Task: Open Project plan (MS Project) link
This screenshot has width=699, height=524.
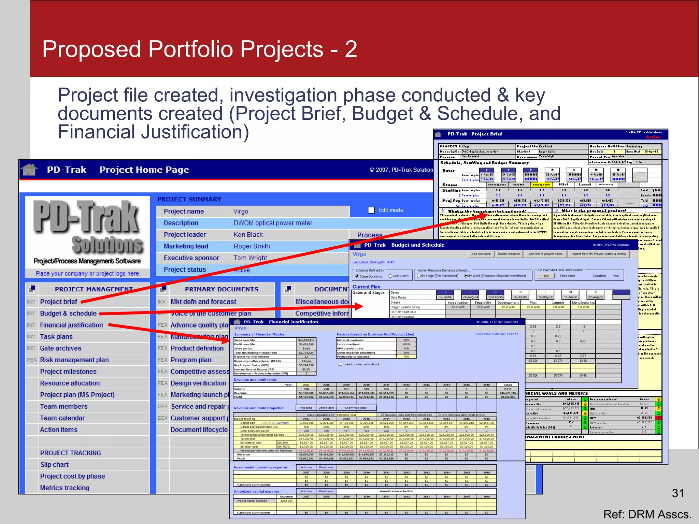Action: [77, 395]
